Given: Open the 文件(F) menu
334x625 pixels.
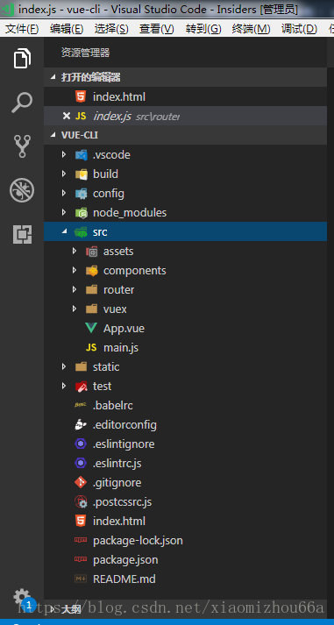Looking at the screenshot, I should [x=22, y=29].
